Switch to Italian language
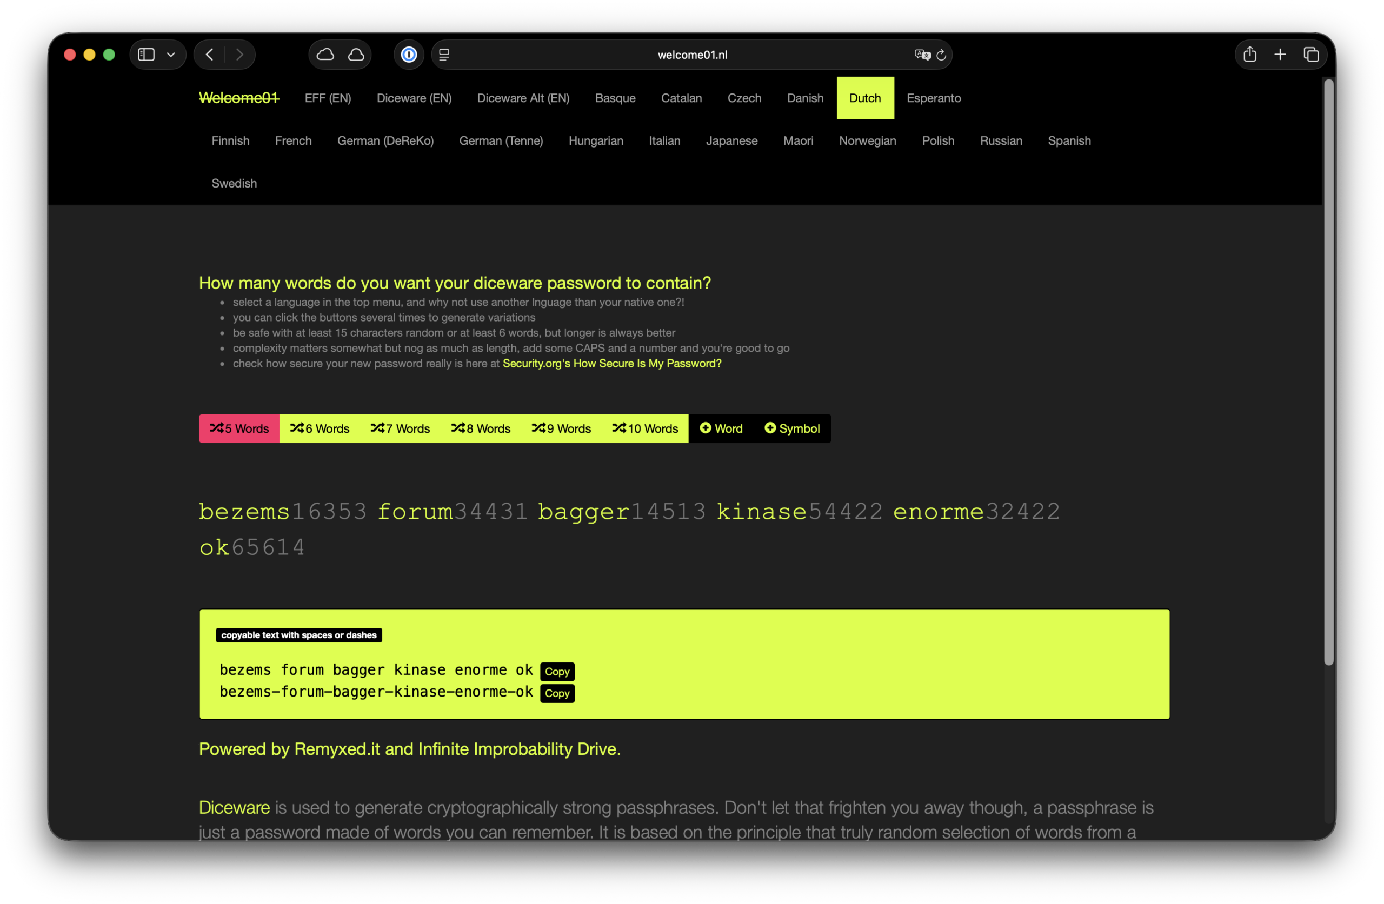 pos(664,140)
